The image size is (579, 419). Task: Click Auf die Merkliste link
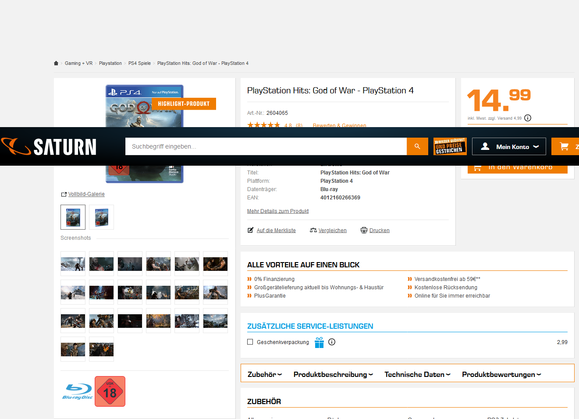(x=276, y=231)
